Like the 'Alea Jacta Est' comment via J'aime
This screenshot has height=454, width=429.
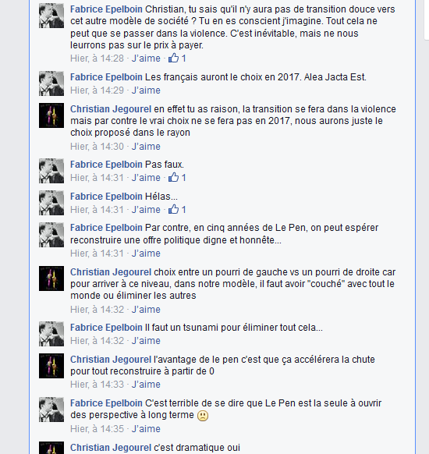pyautogui.click(x=146, y=90)
